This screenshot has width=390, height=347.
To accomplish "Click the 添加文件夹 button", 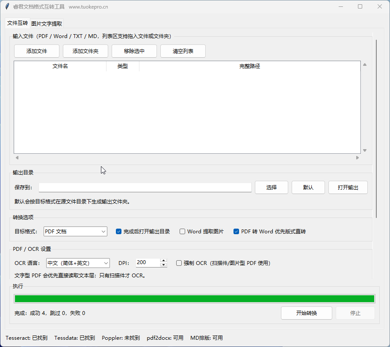I will (86, 51).
